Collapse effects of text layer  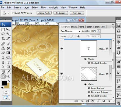[x=111, y=48]
